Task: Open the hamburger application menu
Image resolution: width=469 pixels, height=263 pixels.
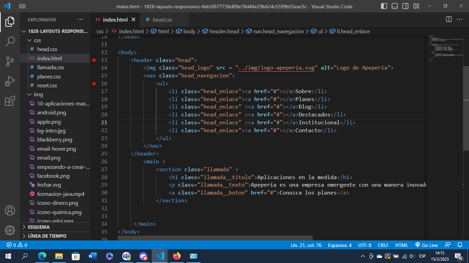Action: click(22, 6)
